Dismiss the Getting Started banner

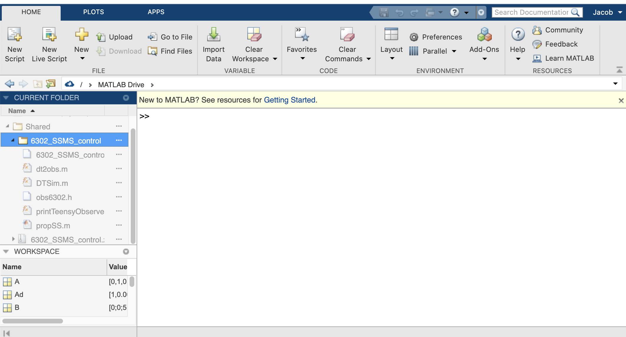tap(621, 101)
